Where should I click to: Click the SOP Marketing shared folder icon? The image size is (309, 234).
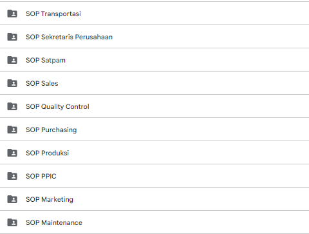tap(12, 199)
